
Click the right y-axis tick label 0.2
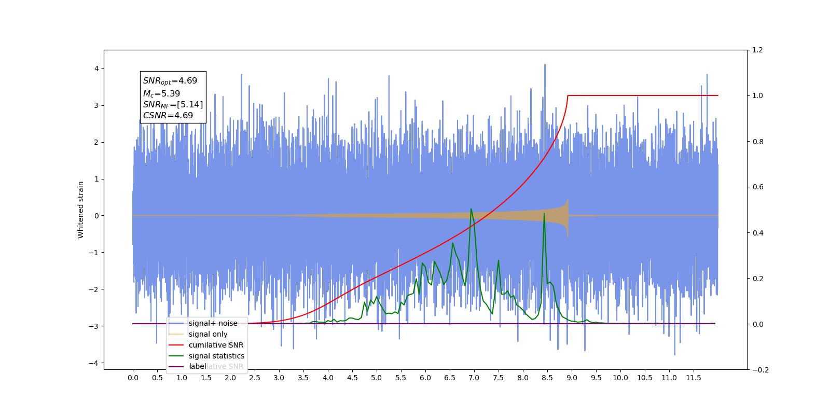click(x=758, y=279)
